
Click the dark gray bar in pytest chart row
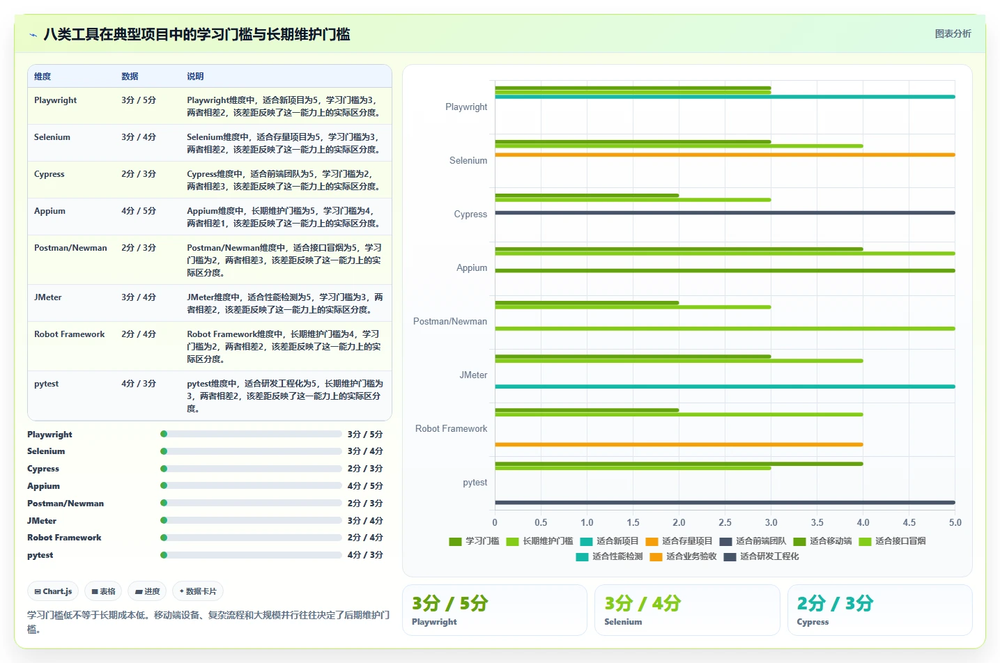[725, 502]
